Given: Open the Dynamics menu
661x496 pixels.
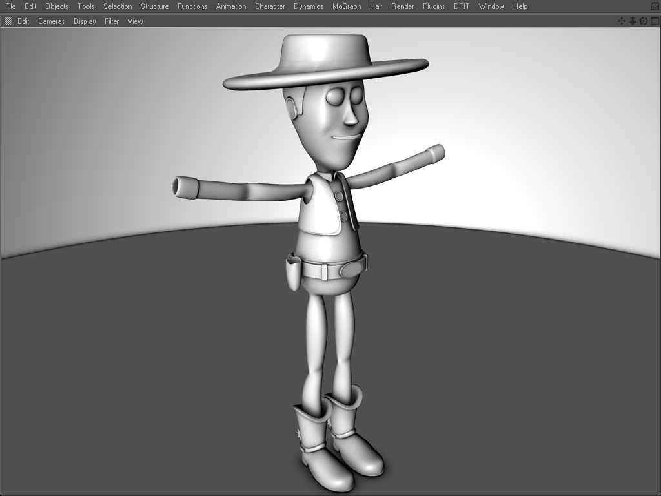Looking at the screenshot, I should (309, 6).
